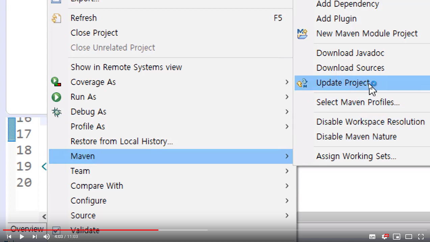Image resolution: width=430 pixels, height=242 pixels.
Task: Expand the Debug As submenu arrow
Action: click(287, 112)
